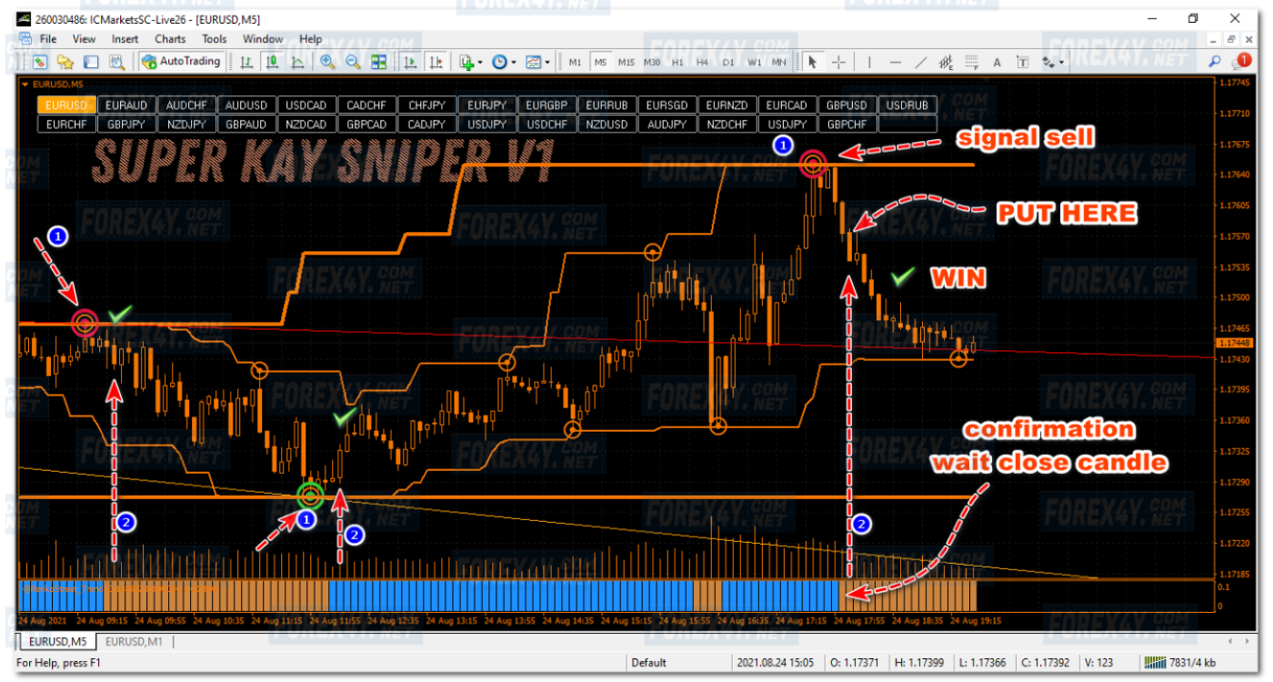Click the tile windows icon
Screen dimensions: 1273x682
[x=378, y=62]
